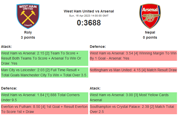178x117 pixels.
Task: Click the right Defence section heading
Action: [98, 47]
